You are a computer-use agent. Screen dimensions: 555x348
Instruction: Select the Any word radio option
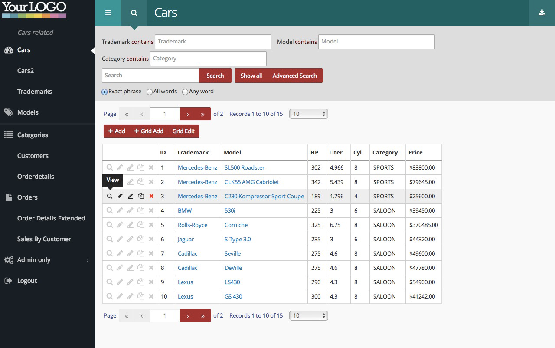click(185, 92)
